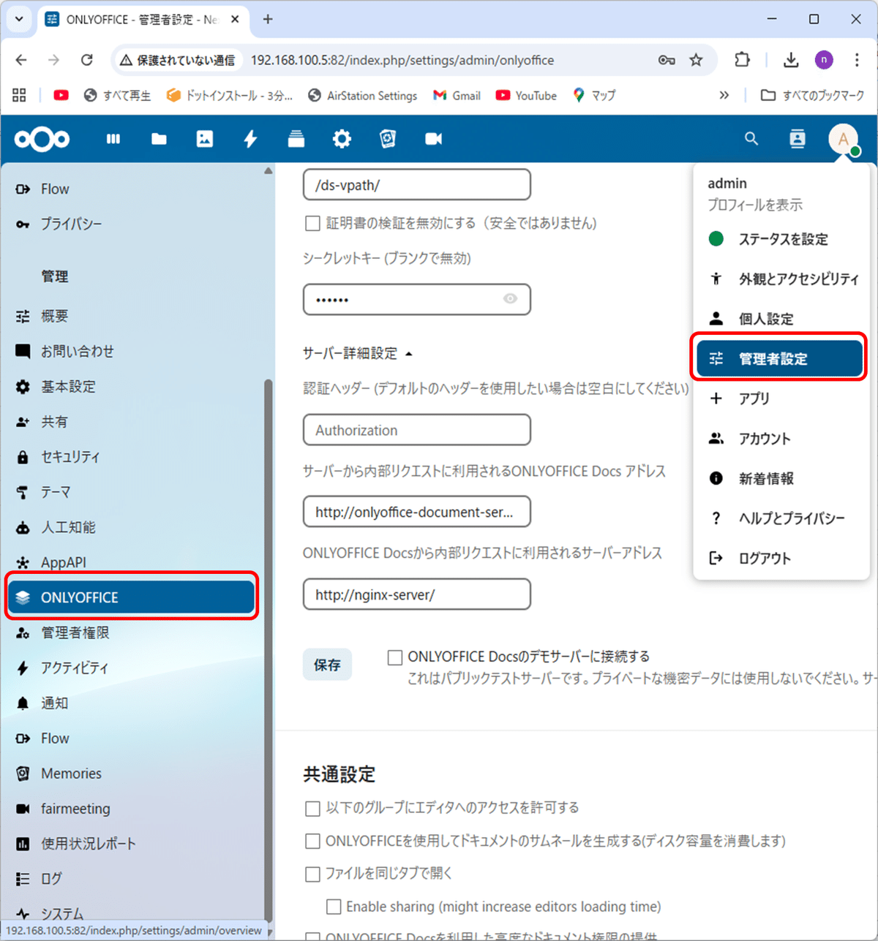The height and width of the screenshot is (941, 878).
Task: Click the green status indicator dot
Action: pyautogui.click(x=716, y=238)
